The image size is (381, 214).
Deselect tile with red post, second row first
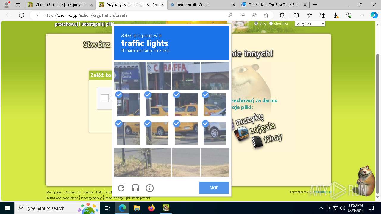[x=128, y=105]
